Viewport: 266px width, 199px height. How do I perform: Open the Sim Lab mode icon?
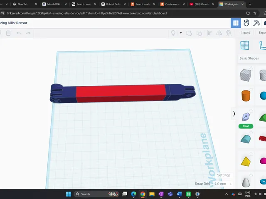click(246, 23)
